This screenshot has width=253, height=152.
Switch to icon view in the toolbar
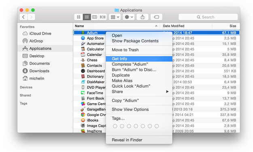(x=79, y=17)
